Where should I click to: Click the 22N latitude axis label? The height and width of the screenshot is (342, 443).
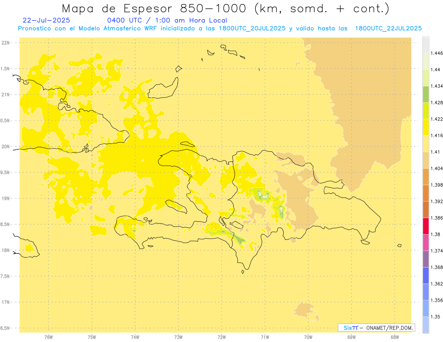[6, 42]
